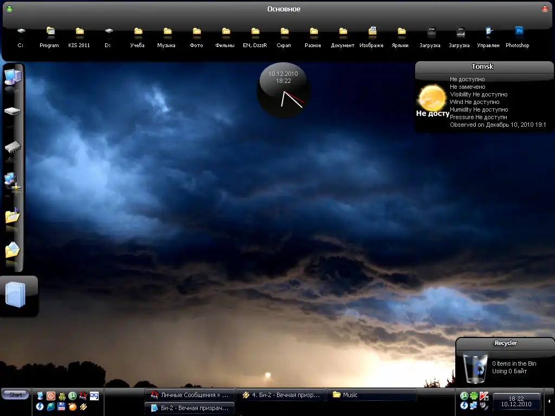The image size is (555, 416).
Task: Expand hidden tray icons with the arrow
Action: coord(550,401)
